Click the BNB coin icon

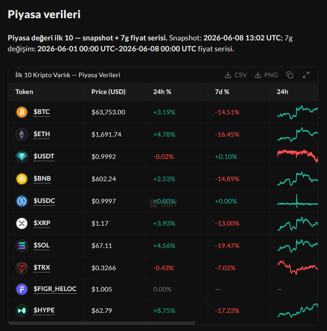(x=22, y=179)
